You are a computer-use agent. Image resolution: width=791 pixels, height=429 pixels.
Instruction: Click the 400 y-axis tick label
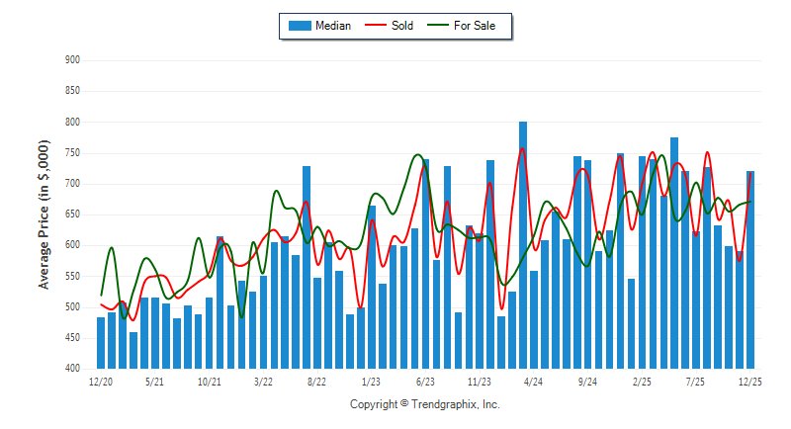(x=72, y=369)
